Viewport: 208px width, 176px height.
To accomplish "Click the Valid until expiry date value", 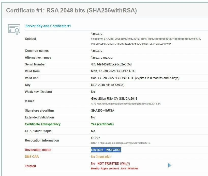I will (x=135, y=78).
